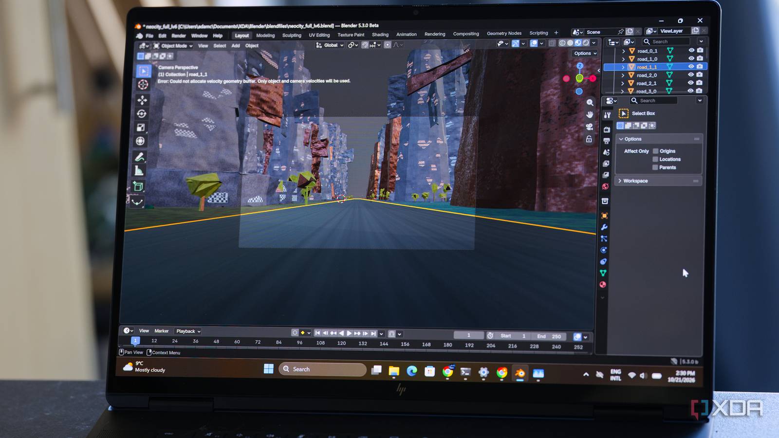Choose the Add Cube tool
Image resolution: width=779 pixels, height=438 pixels.
(138, 186)
